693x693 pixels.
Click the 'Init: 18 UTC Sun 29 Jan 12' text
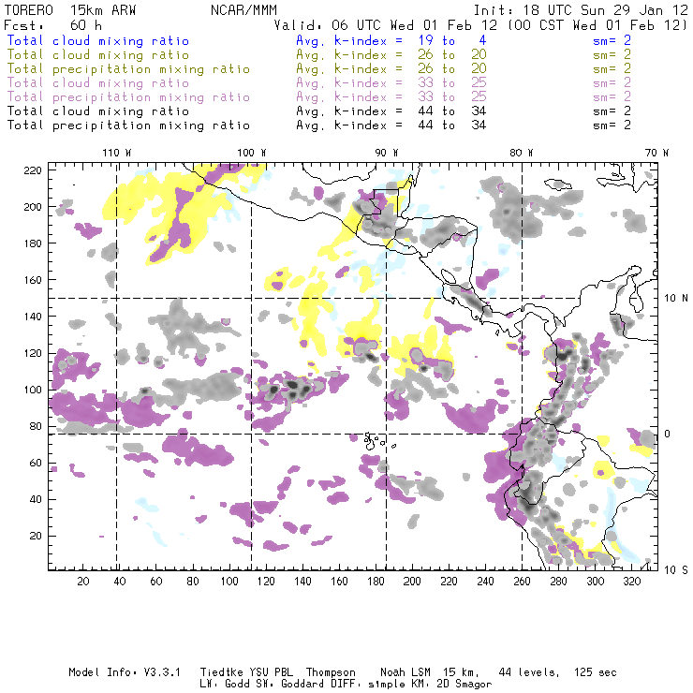(581, 10)
